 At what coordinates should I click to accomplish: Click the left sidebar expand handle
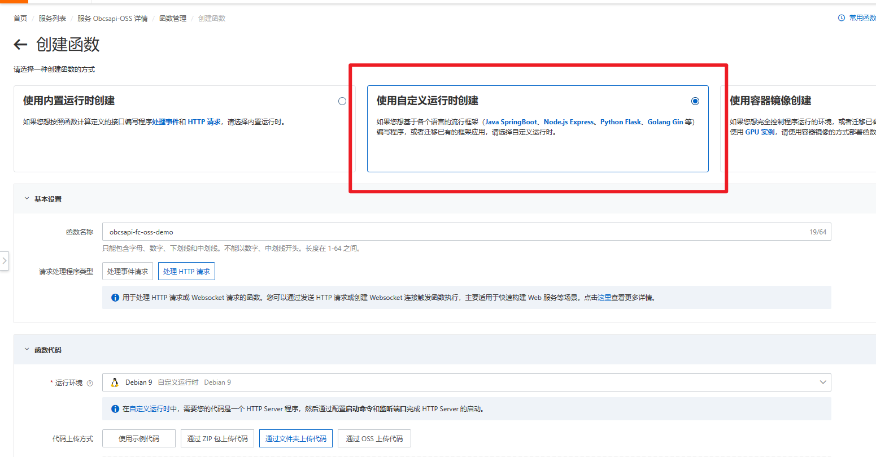(x=4, y=261)
